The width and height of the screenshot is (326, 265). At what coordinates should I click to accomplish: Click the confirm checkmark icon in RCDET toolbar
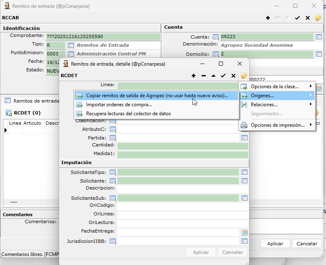click(223, 76)
